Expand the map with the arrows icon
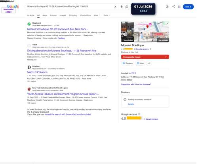Image resolution: width=198 pixels, height=164 pixels. tap(167, 24)
